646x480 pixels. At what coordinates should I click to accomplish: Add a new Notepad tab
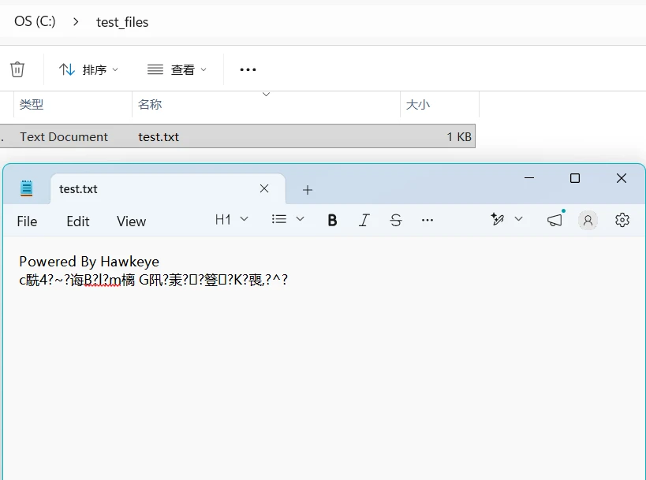(308, 190)
